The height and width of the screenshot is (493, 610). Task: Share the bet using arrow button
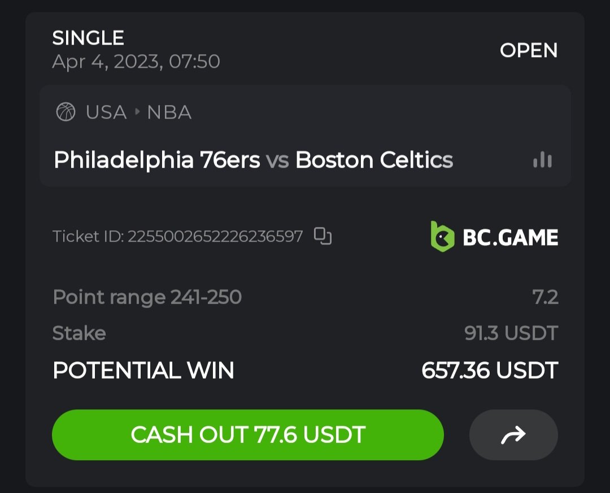coord(513,435)
